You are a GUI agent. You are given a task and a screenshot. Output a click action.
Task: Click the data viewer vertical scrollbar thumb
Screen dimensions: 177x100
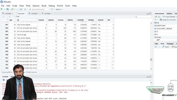[x=151, y=59]
